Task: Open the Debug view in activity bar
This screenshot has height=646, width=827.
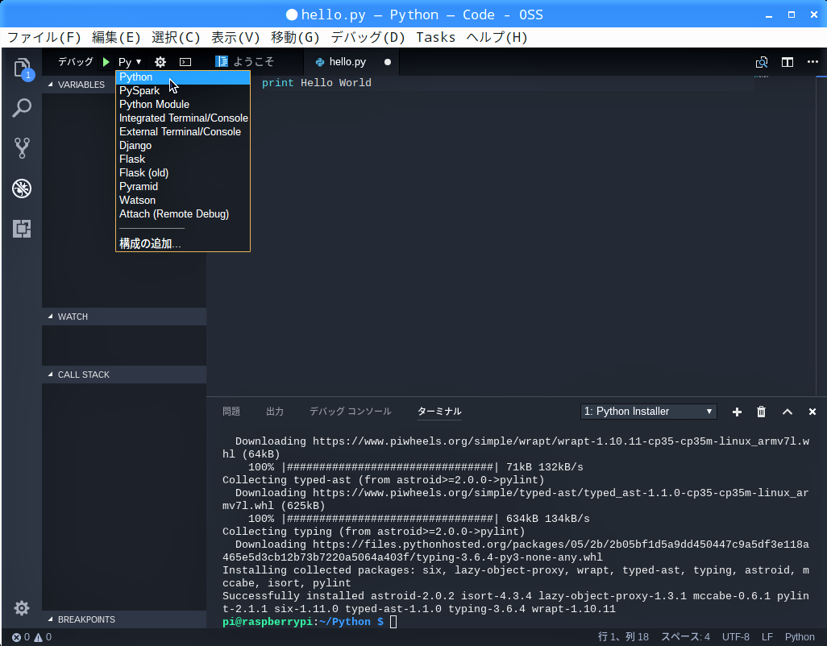Action: (22, 188)
